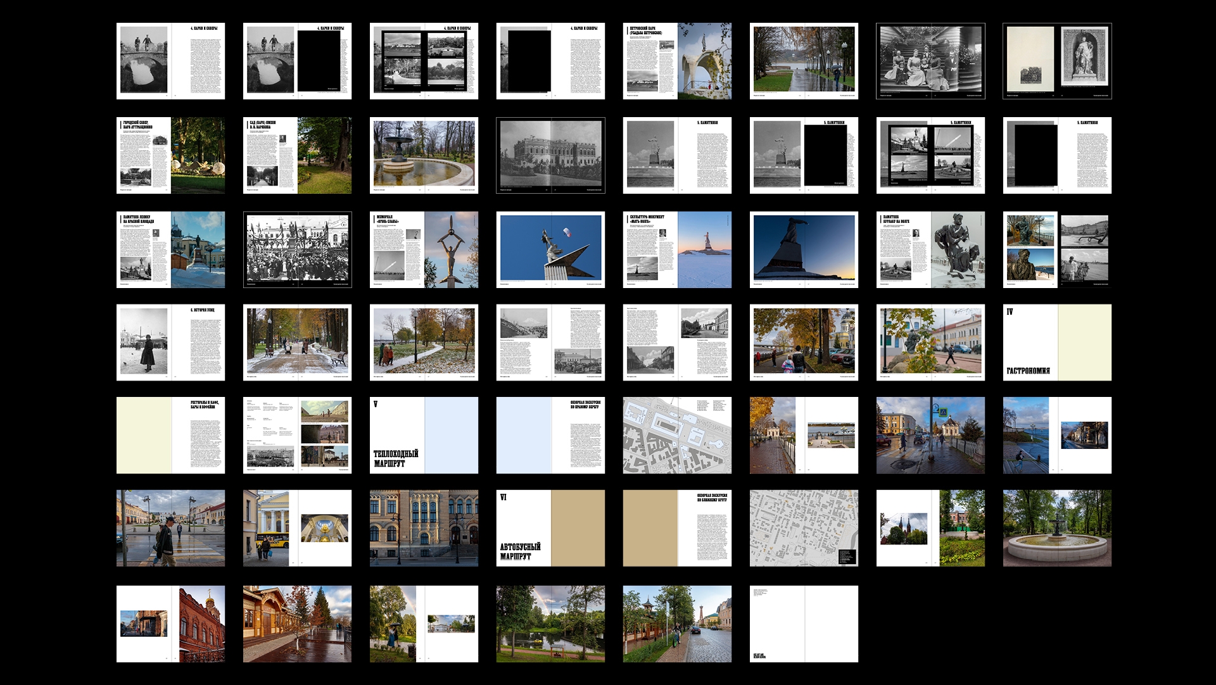Select the beige spread with statue engraving
This screenshot has height=685, width=1216.
1057,61
